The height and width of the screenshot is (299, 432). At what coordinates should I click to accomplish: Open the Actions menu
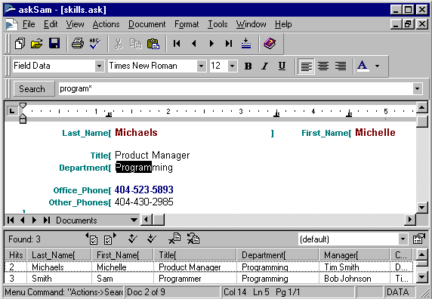(x=106, y=24)
